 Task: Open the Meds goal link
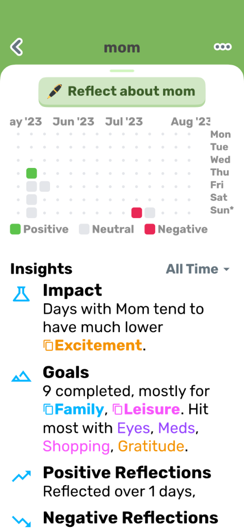pos(176,428)
